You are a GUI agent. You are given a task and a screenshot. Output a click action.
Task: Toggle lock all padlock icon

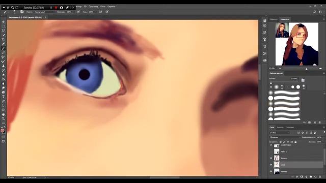[x=295, y=142]
